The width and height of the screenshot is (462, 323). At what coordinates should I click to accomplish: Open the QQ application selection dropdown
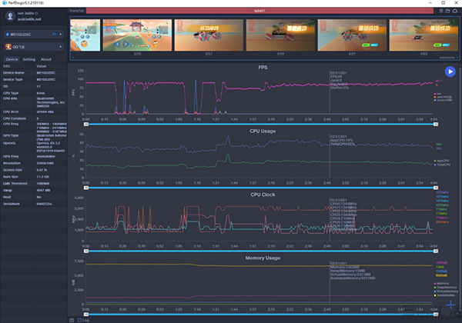(x=59, y=45)
